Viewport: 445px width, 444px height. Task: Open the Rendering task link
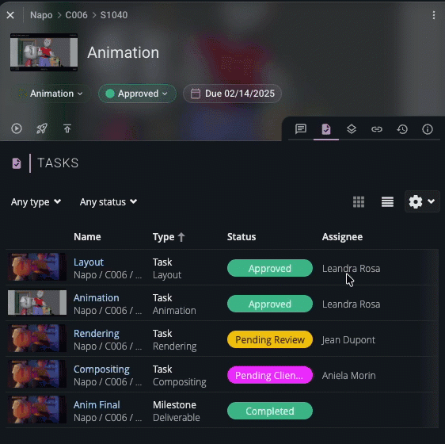97,334
